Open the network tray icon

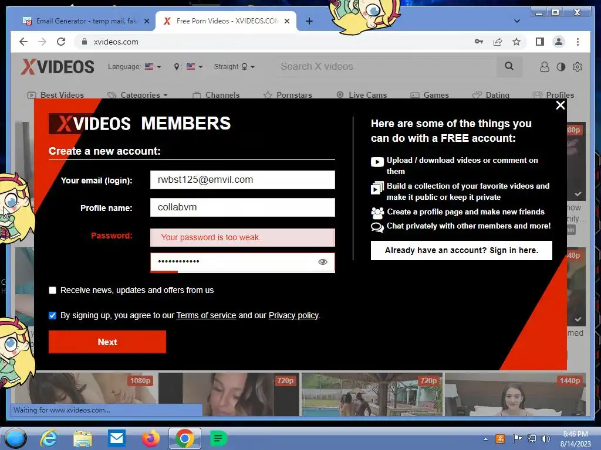pyautogui.click(x=532, y=439)
